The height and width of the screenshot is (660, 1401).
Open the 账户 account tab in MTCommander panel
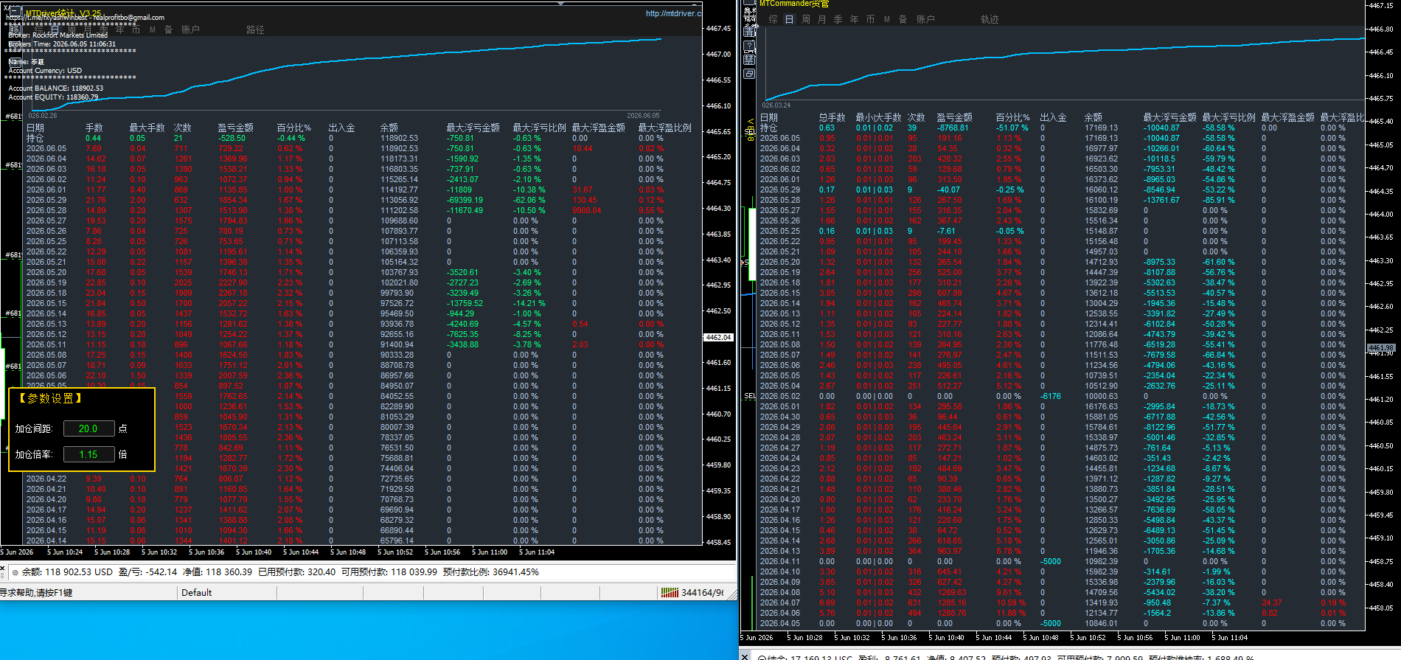925,19
